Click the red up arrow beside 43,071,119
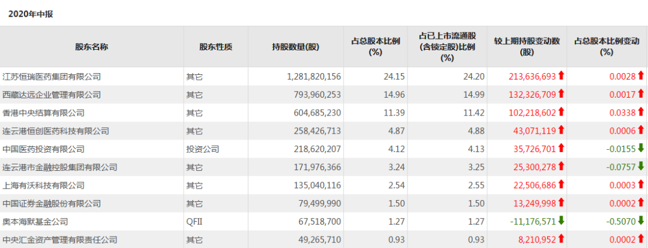The width and height of the screenshot is (648, 248). 562,131
